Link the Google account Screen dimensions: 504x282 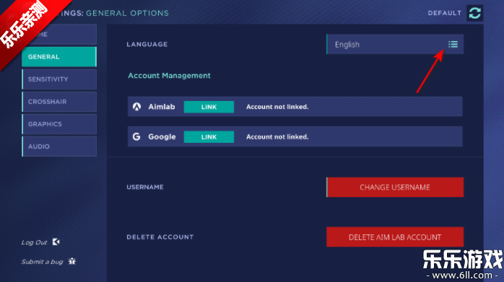(x=209, y=137)
